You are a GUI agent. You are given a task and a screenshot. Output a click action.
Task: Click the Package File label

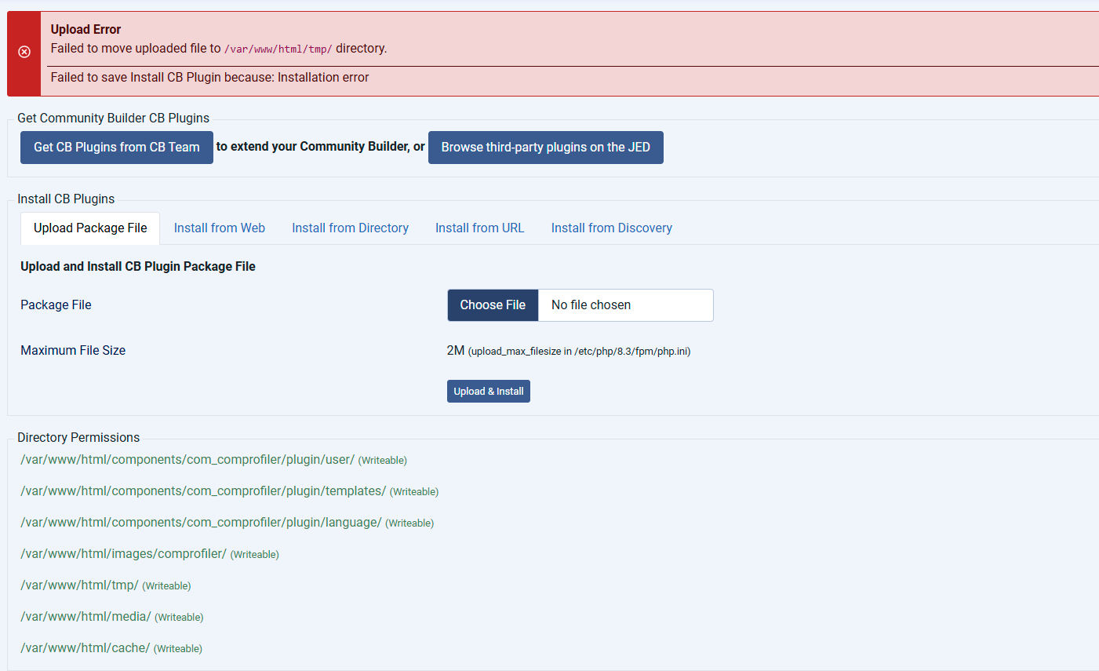tap(56, 305)
